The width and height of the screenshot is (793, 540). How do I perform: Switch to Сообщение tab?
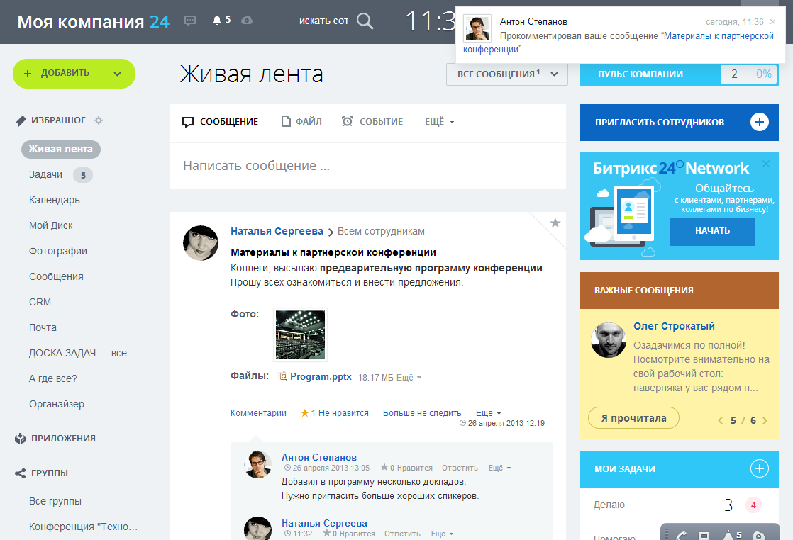(x=220, y=122)
